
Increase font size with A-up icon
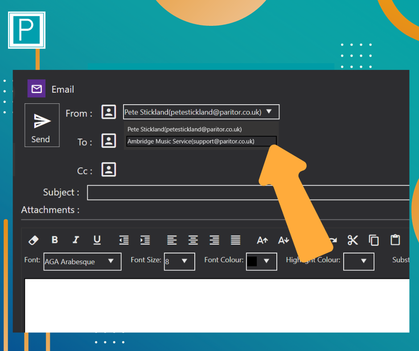pos(262,241)
